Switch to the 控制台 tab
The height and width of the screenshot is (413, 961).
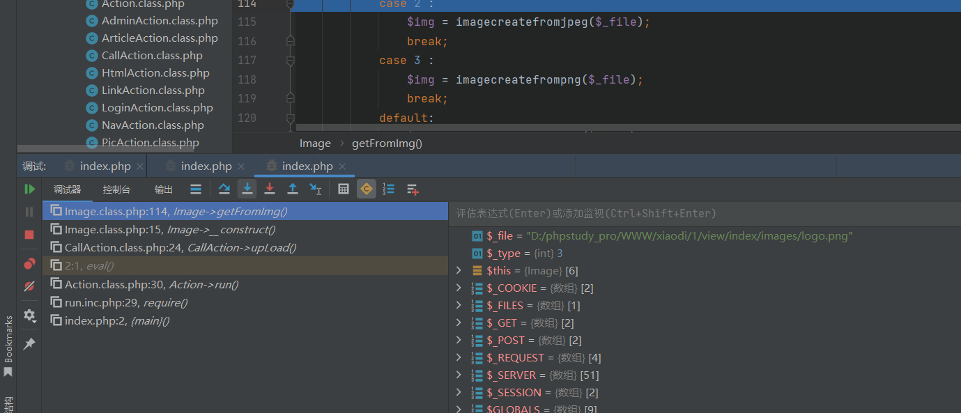(116, 189)
